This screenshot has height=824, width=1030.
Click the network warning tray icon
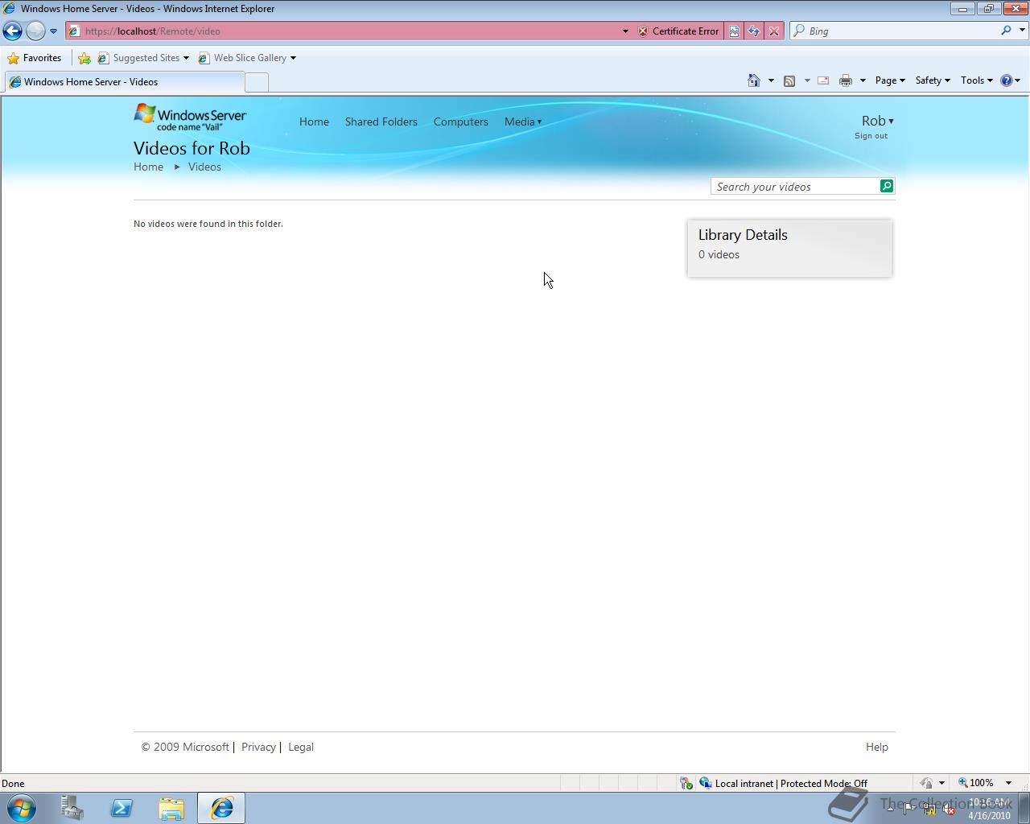tap(929, 810)
